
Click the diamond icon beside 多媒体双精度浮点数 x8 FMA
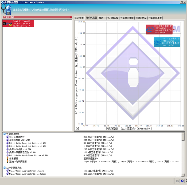7,152
